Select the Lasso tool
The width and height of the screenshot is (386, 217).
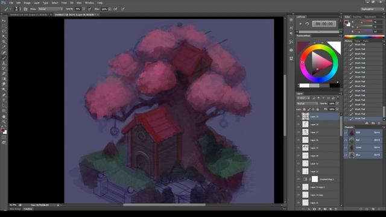coord(4,31)
